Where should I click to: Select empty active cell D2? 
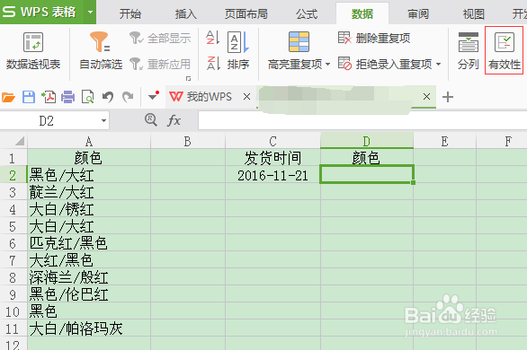click(x=367, y=174)
